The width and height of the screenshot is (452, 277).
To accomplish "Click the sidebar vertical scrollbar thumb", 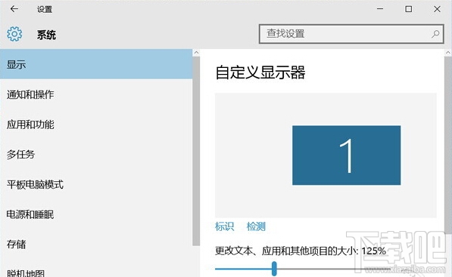I will pos(196,151).
